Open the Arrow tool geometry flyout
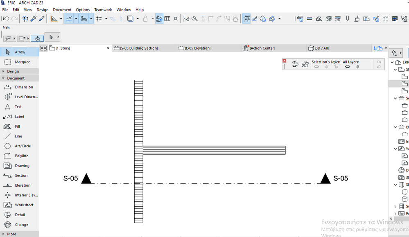This screenshot has height=237, width=409. pos(58,37)
